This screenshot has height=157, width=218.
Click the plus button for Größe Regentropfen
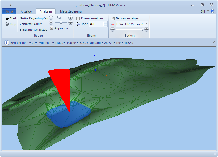click(70, 18)
